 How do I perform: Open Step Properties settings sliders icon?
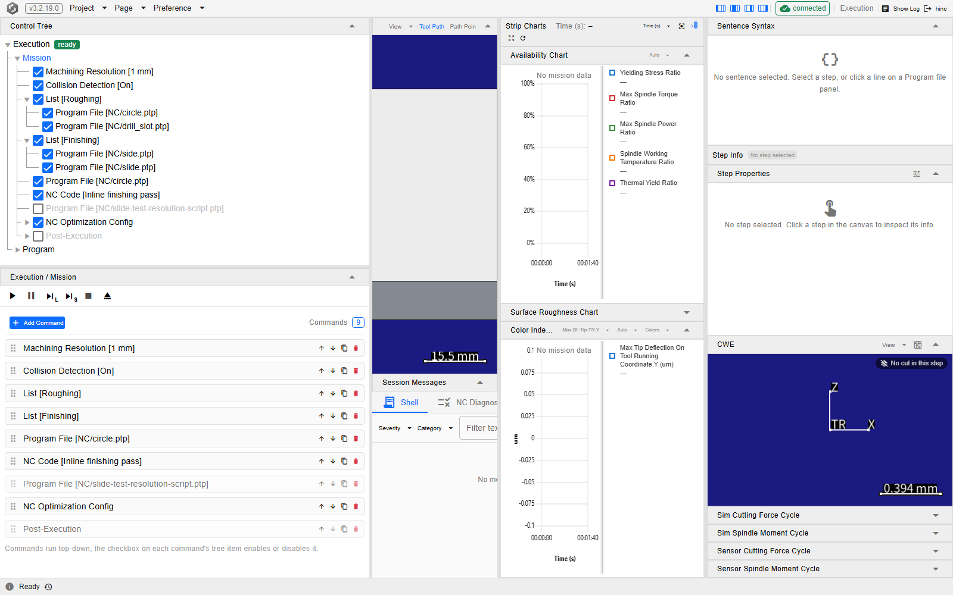point(917,174)
